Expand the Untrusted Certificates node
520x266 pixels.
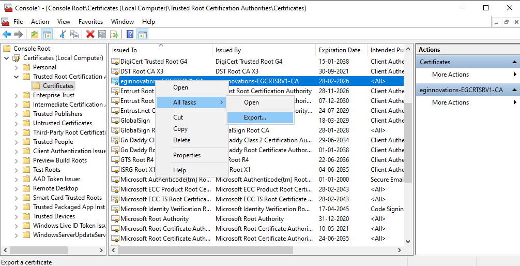17,123
